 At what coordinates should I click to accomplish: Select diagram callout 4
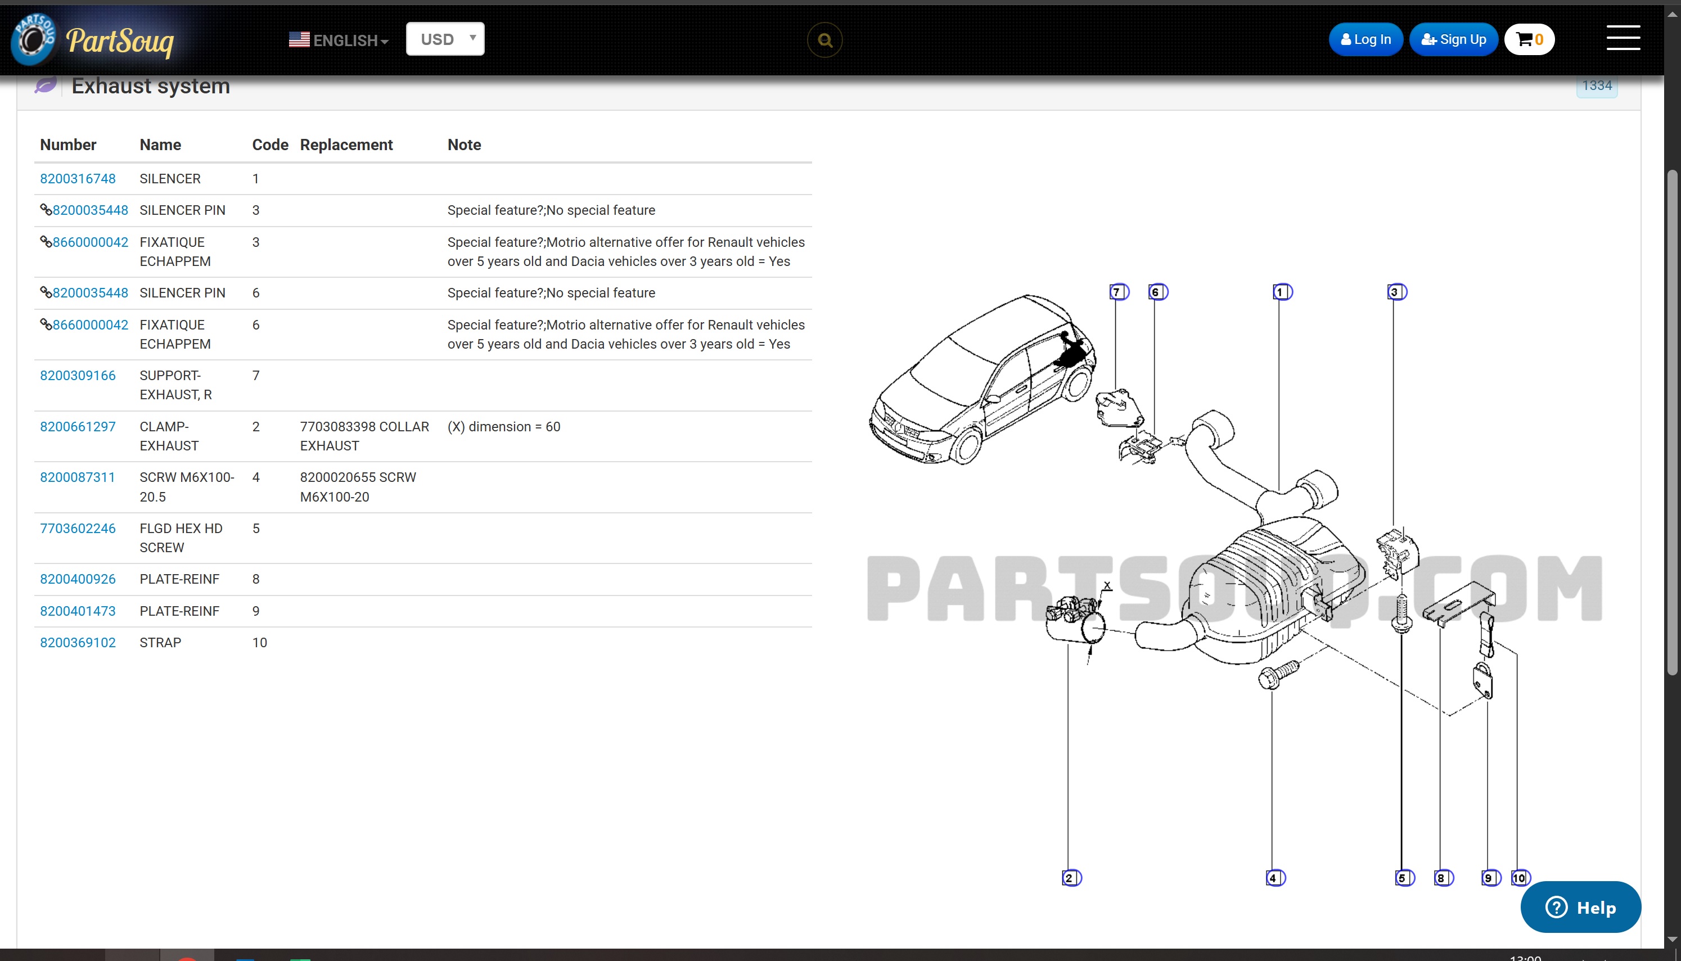pos(1275,878)
